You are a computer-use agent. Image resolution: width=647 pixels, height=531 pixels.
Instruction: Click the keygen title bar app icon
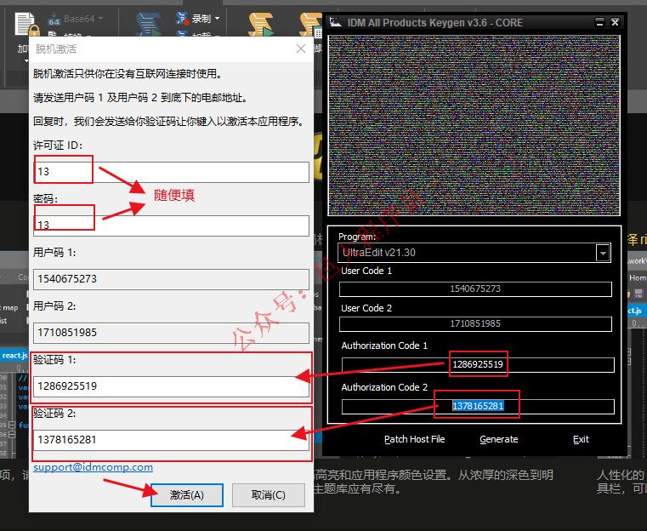point(335,22)
